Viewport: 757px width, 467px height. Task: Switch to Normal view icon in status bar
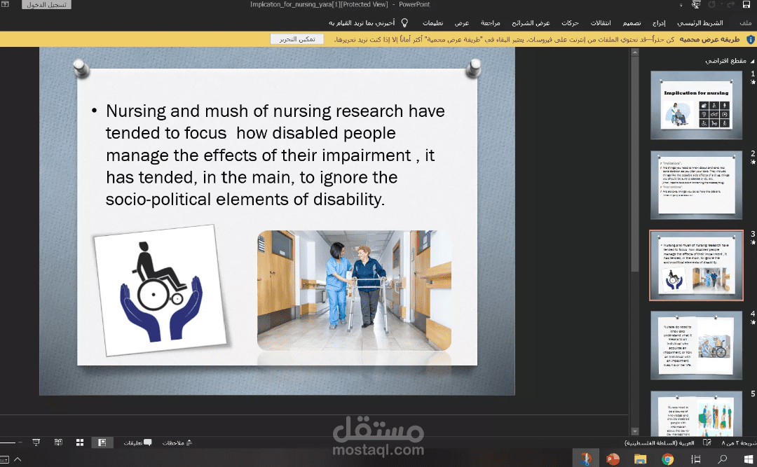tap(102, 442)
